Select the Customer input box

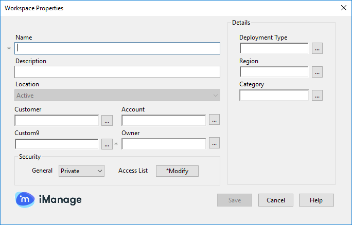point(57,121)
